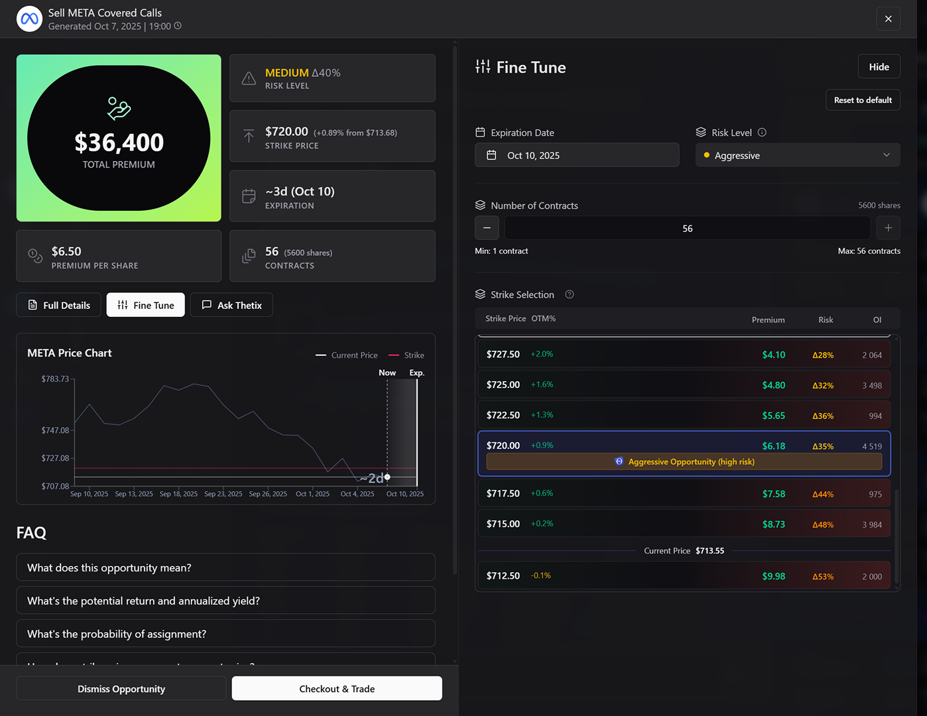Click the Checkout & Trade button
The image size is (927, 716).
coord(337,689)
